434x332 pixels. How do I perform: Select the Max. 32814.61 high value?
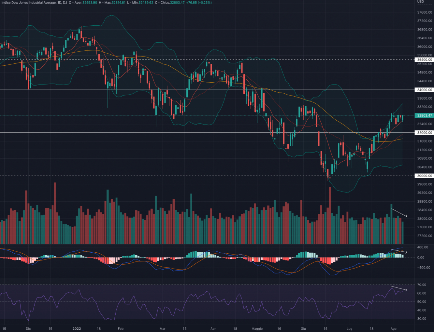pyautogui.click(x=115, y=3)
